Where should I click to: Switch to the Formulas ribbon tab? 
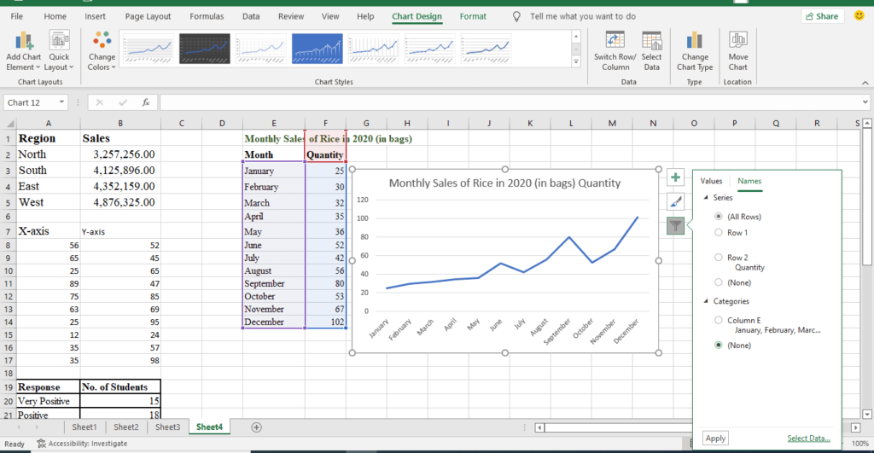(207, 16)
